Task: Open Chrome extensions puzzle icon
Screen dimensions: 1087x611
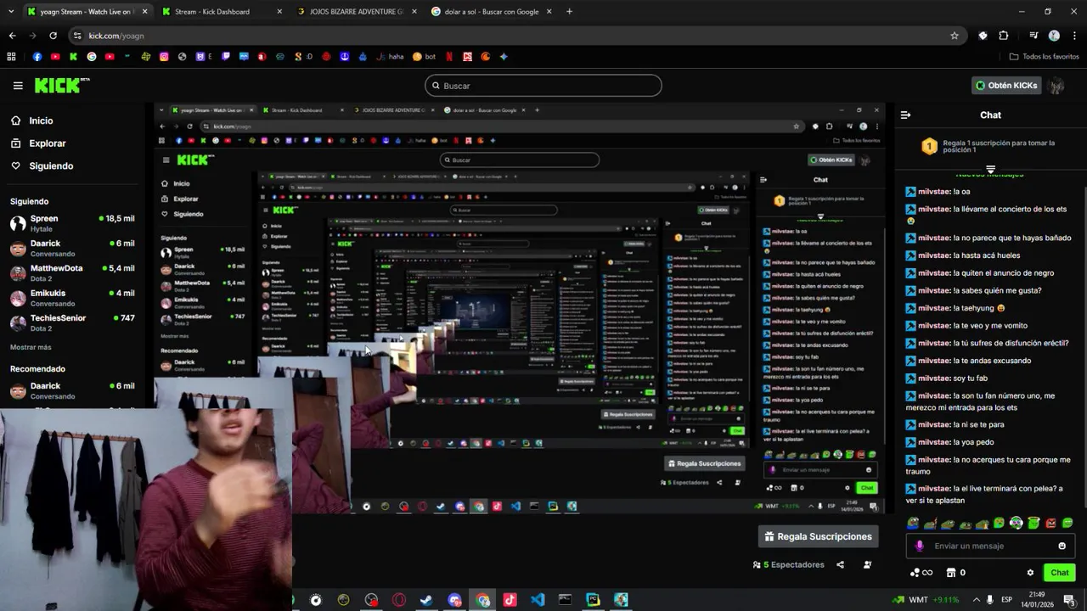Action: [x=1004, y=36]
